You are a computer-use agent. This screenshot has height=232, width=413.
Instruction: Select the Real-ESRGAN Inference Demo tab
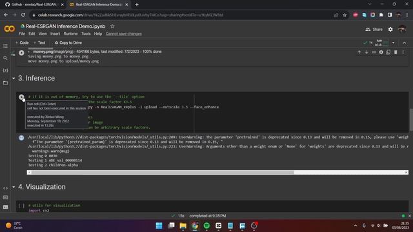tap(98, 5)
